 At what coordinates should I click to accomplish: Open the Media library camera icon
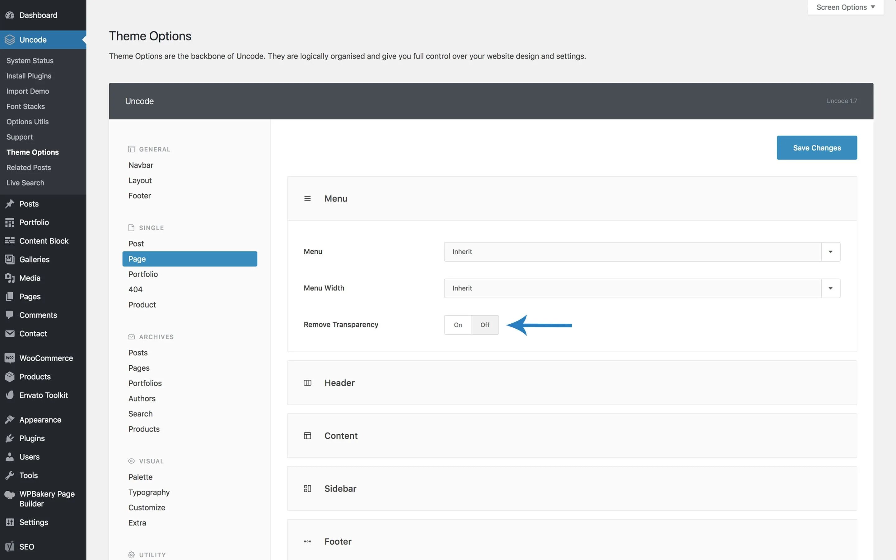tap(10, 278)
